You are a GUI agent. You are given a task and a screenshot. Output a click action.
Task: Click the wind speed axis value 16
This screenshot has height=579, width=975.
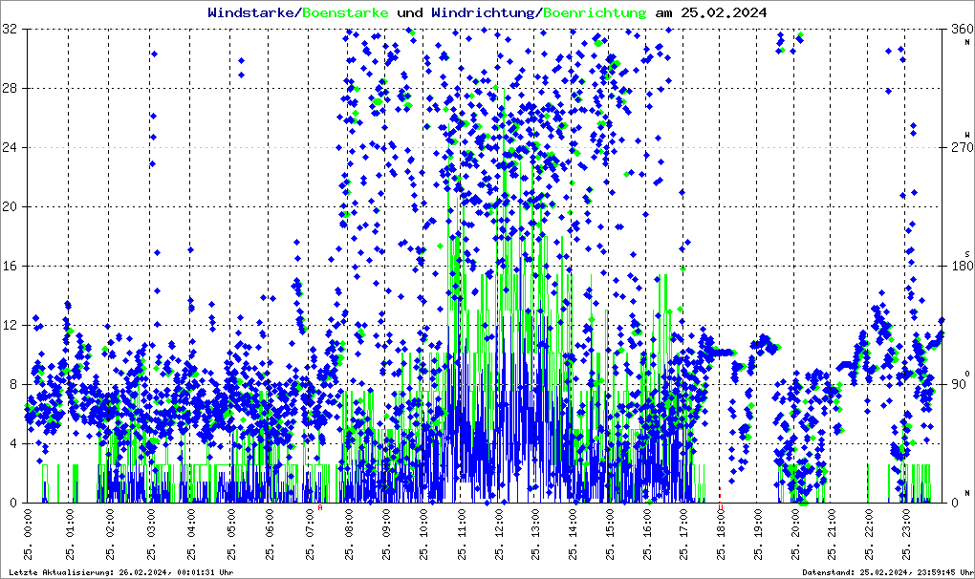click(x=10, y=266)
